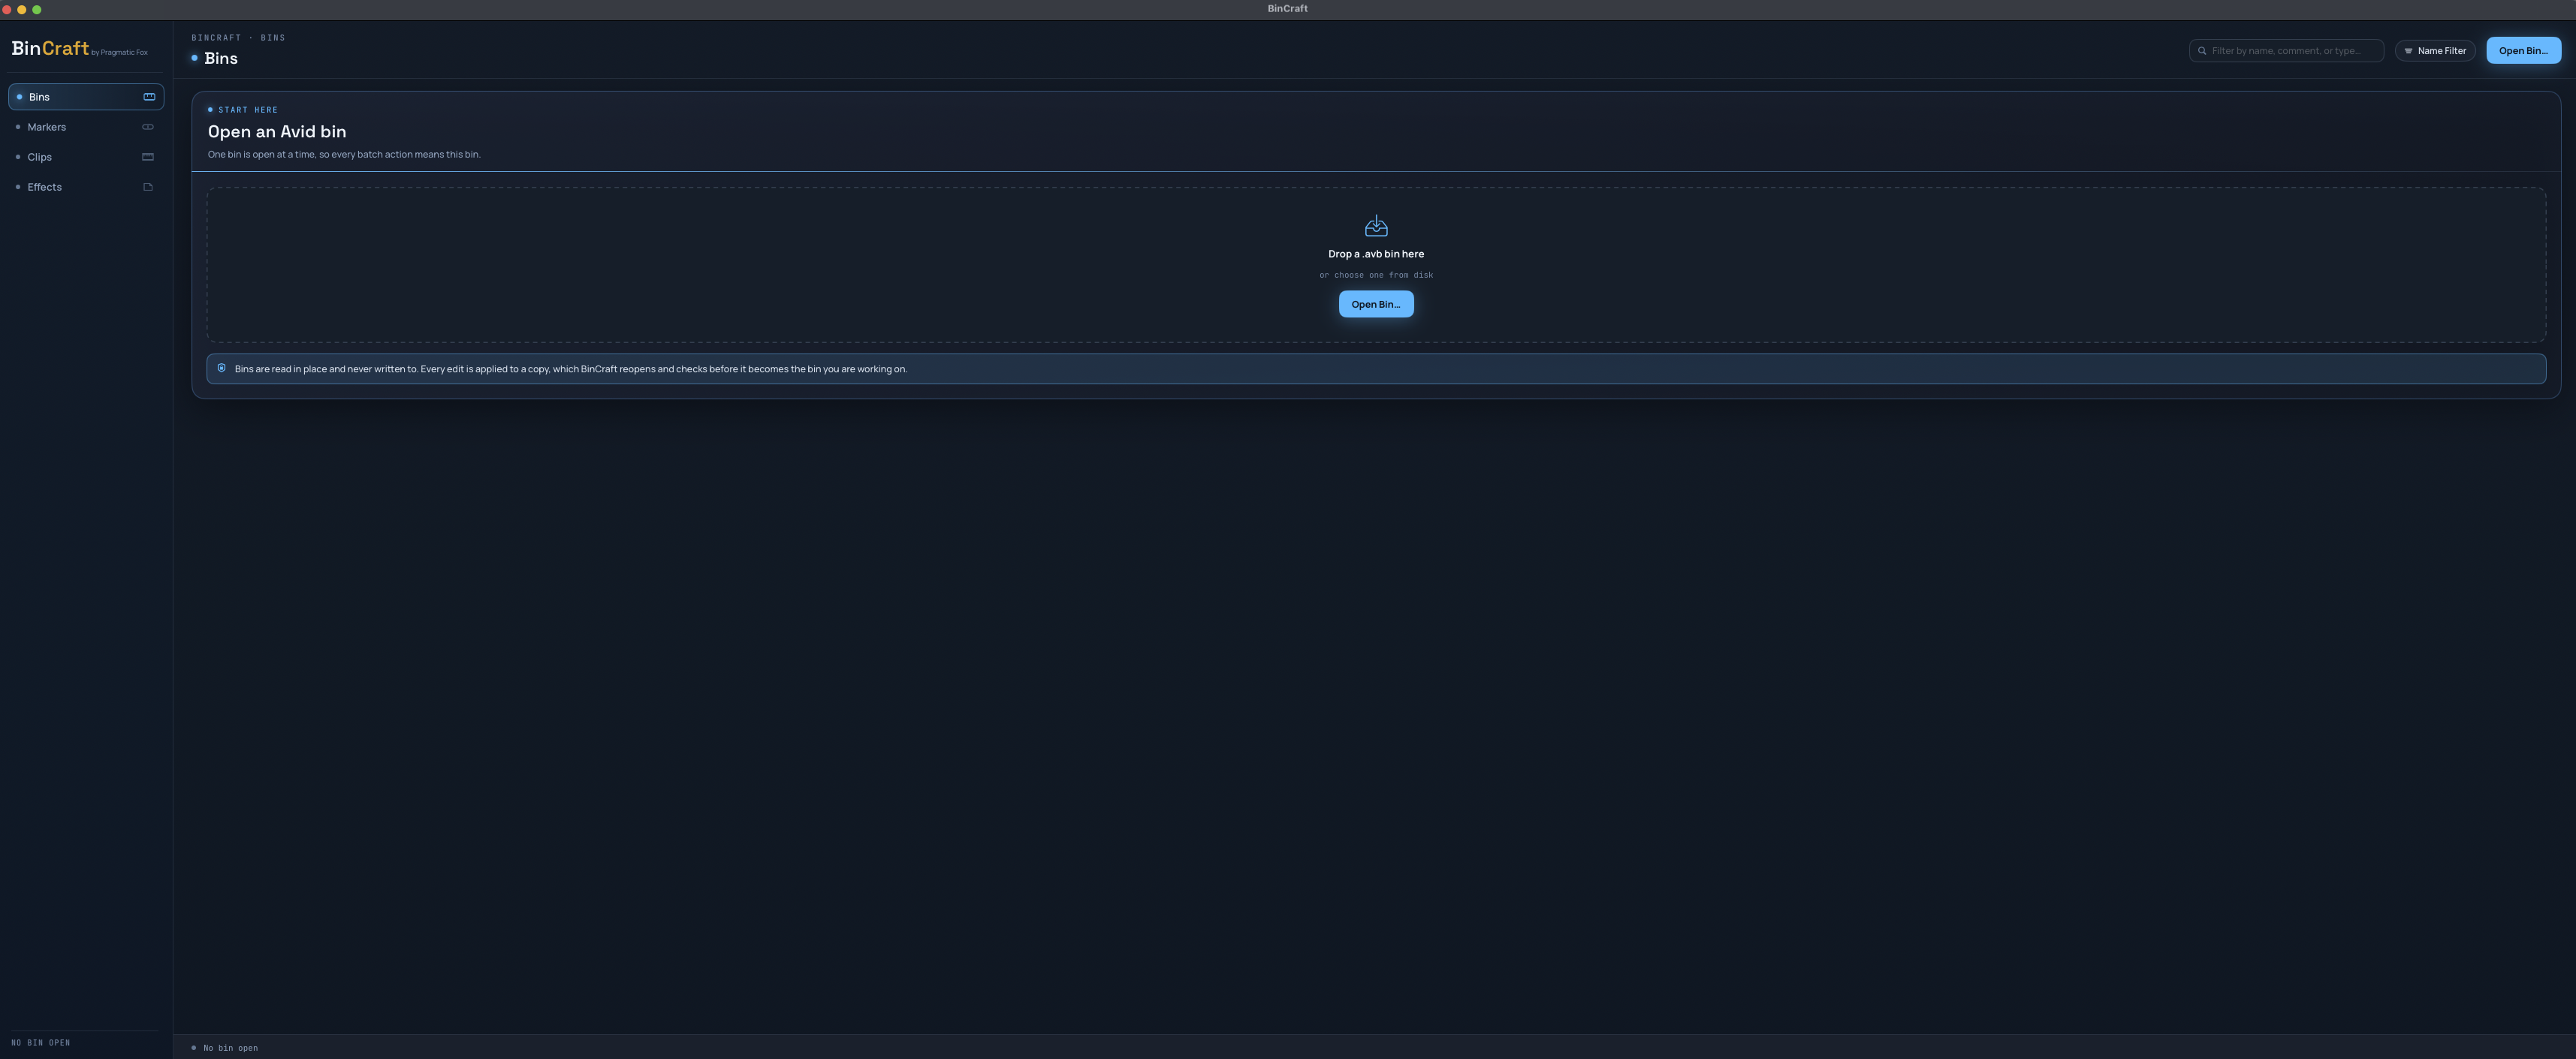This screenshot has width=2576, height=1059.
Task: Click the drop-tray icon above 'Drop a .avb bin here'
Action: click(x=1376, y=226)
